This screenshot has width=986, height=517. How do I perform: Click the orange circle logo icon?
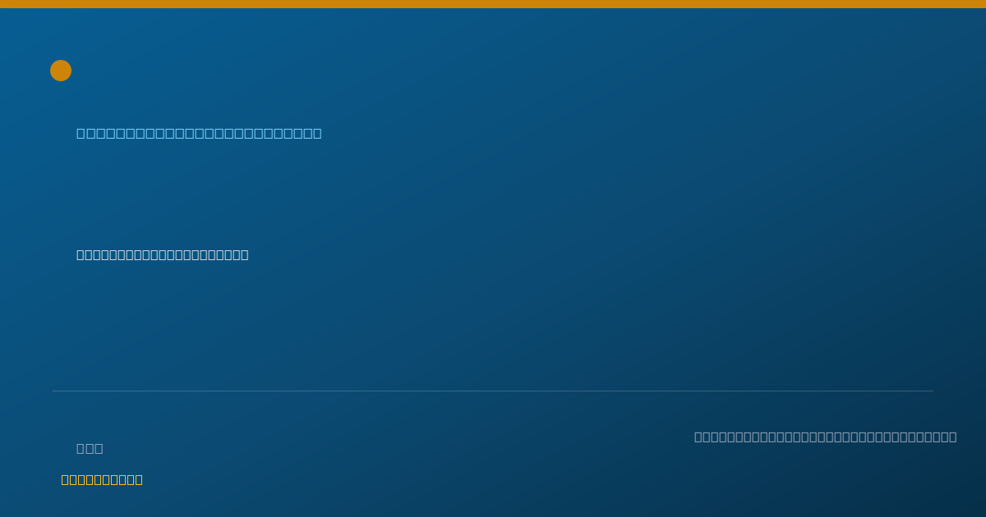pos(61,71)
